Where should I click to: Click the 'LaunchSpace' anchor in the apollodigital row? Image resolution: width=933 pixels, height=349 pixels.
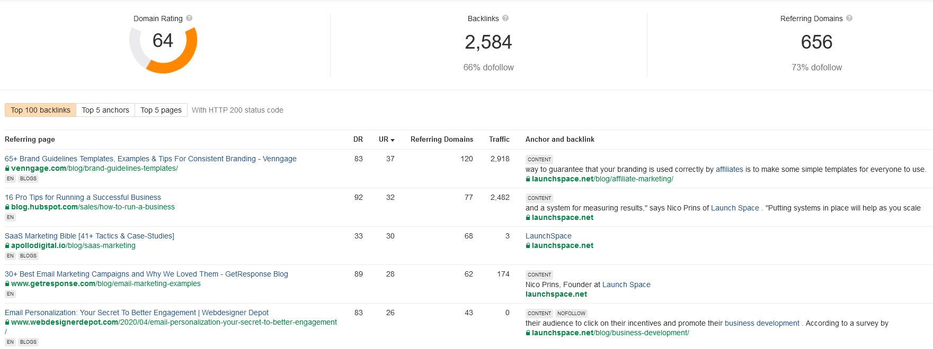548,236
